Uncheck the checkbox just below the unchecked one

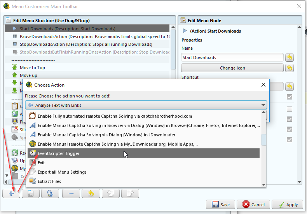click(x=290, y=119)
